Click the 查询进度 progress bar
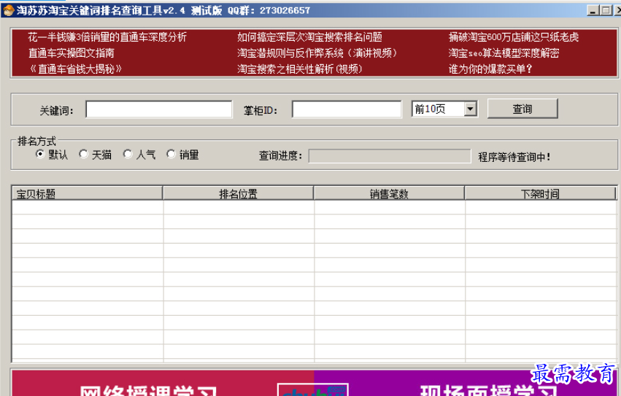621x396 pixels. click(x=390, y=156)
